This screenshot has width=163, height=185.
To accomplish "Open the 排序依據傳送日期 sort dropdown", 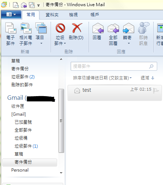I will point(102,78).
